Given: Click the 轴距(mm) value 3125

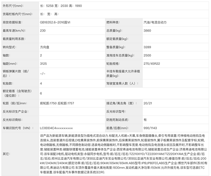Looking at the screenshot, I should coord(44,63).
